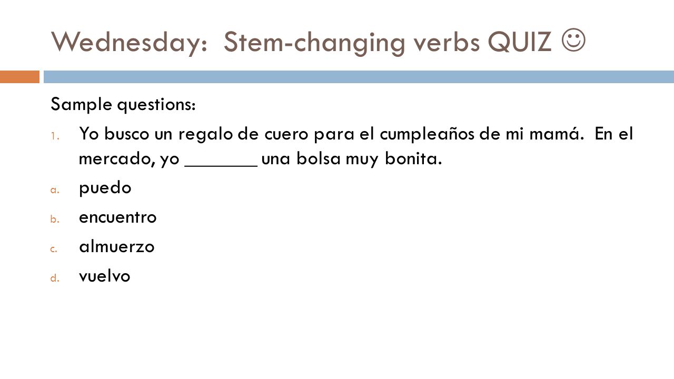Image resolution: width=674 pixels, height=379 pixels.
Task: Click the "c." list marker
Action: click(54, 250)
